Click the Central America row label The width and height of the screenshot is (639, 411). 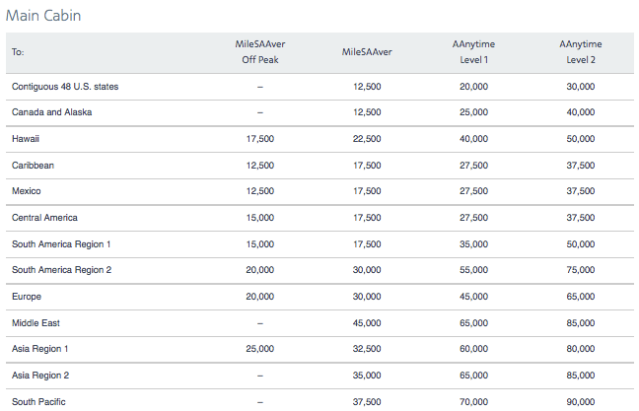click(x=44, y=218)
